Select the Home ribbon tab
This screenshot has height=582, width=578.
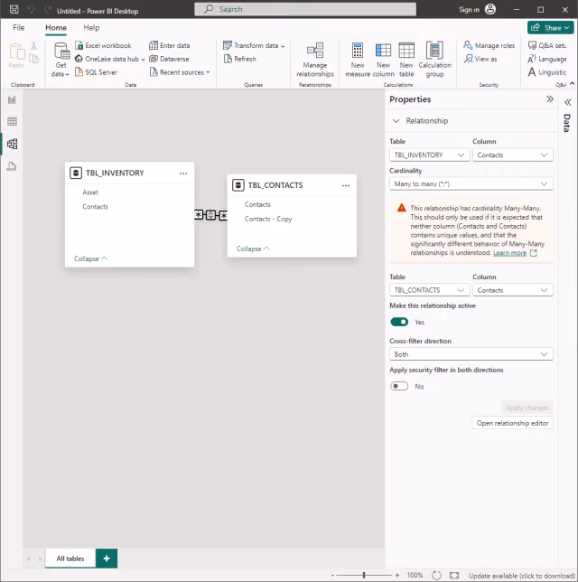click(56, 27)
